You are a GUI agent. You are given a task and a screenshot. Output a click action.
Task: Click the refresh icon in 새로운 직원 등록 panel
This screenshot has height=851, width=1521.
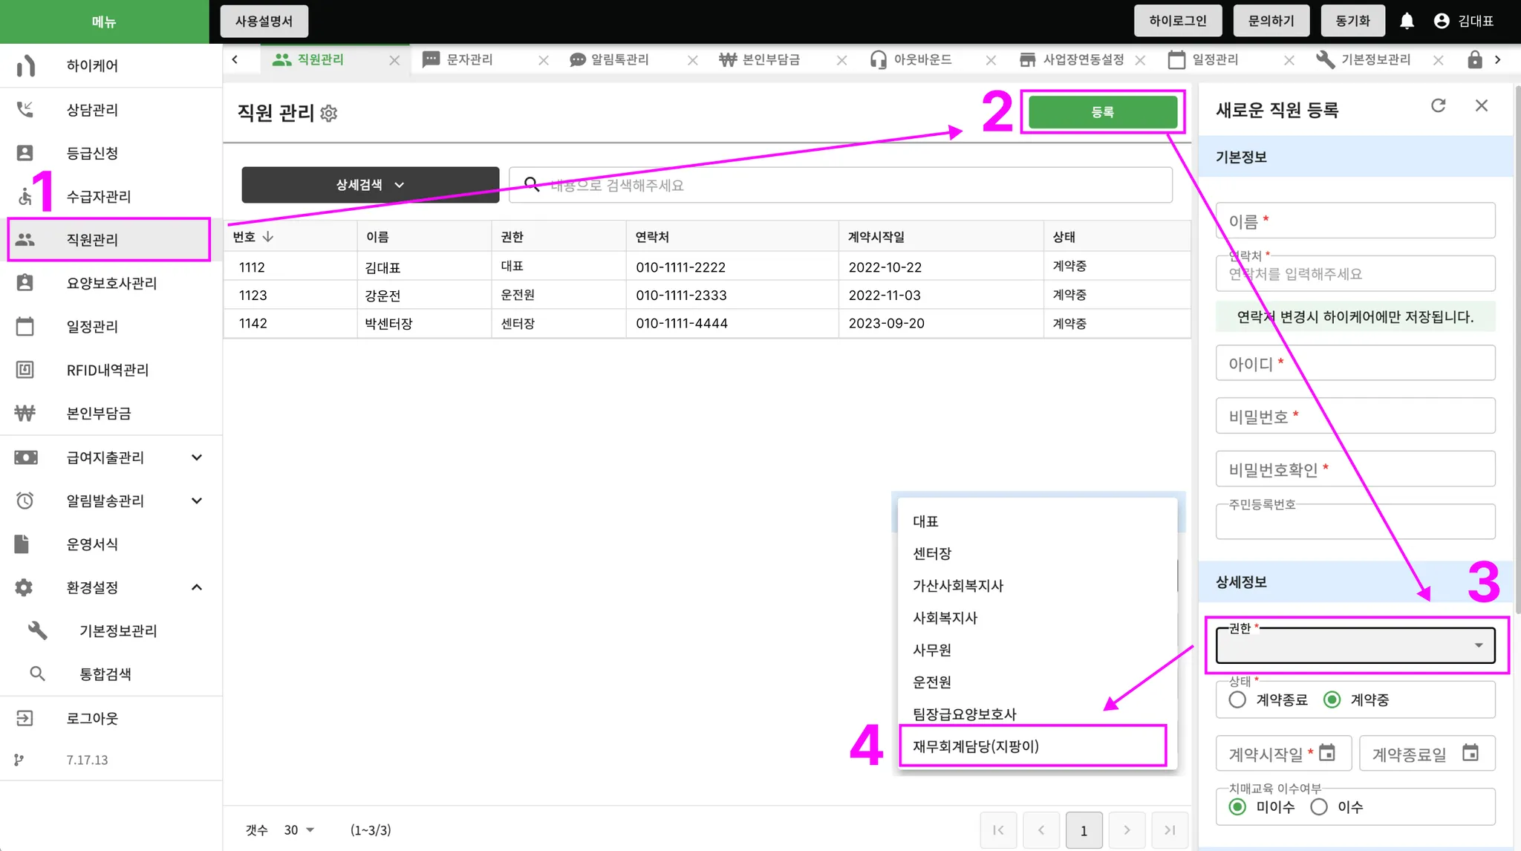[x=1438, y=106]
